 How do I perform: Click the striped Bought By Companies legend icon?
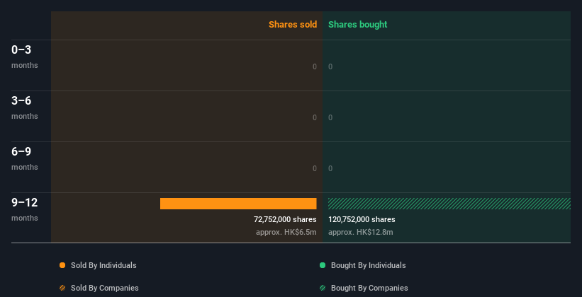tap(323, 288)
